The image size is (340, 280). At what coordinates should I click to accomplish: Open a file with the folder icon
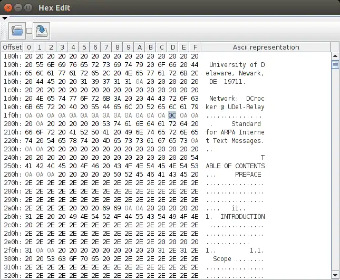(17, 31)
